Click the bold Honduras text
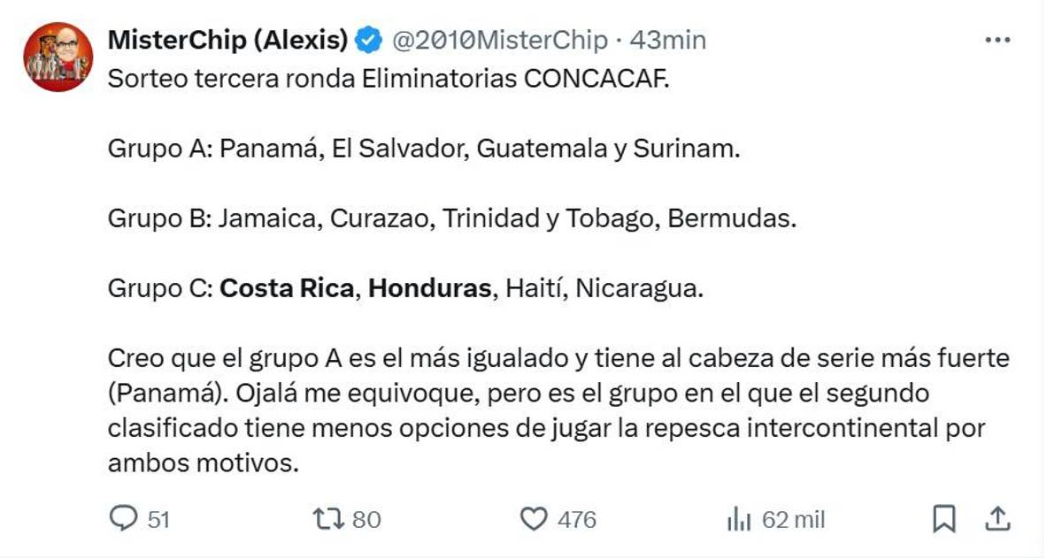1062x558 pixels. click(429, 288)
